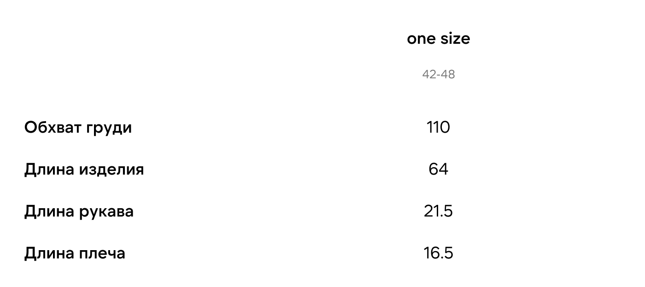Click the word "груди"
This screenshot has width=645, height=287.
pos(109,129)
